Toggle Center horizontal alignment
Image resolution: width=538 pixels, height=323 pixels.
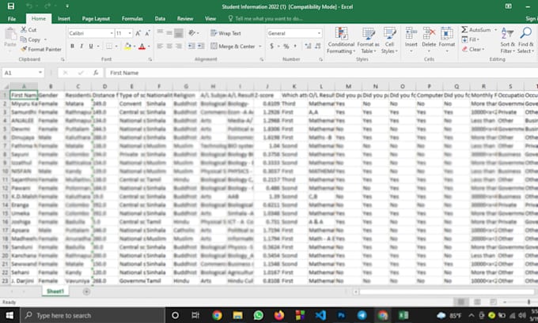169,47
